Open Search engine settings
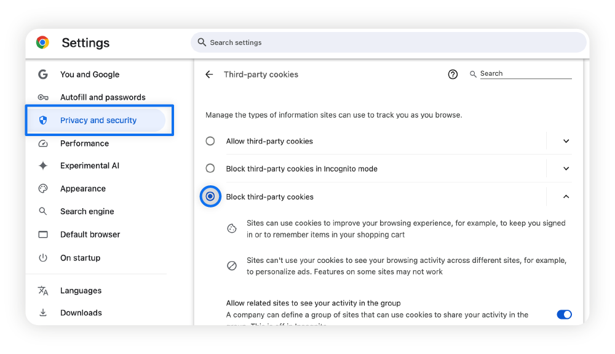Viewport: 615px width, 354px height. (x=87, y=211)
